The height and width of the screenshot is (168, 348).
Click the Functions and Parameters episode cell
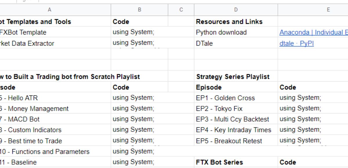pos(49,151)
